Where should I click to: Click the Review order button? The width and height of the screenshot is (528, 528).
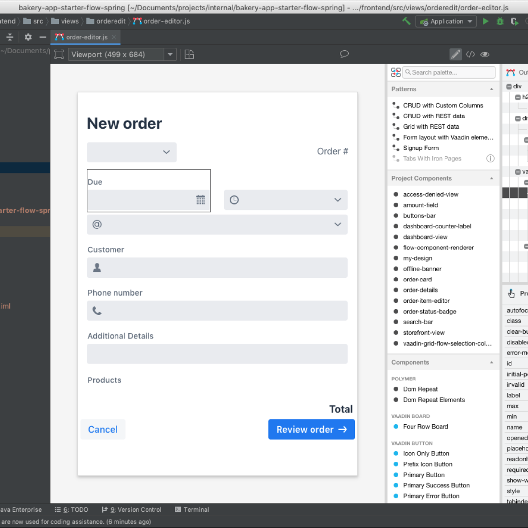pos(311,429)
